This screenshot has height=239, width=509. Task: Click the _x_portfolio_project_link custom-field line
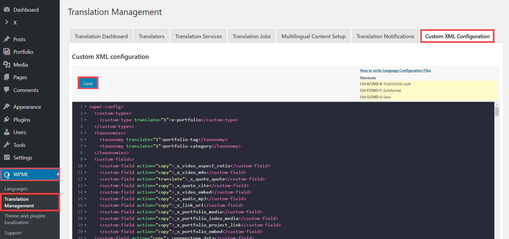click(190, 225)
